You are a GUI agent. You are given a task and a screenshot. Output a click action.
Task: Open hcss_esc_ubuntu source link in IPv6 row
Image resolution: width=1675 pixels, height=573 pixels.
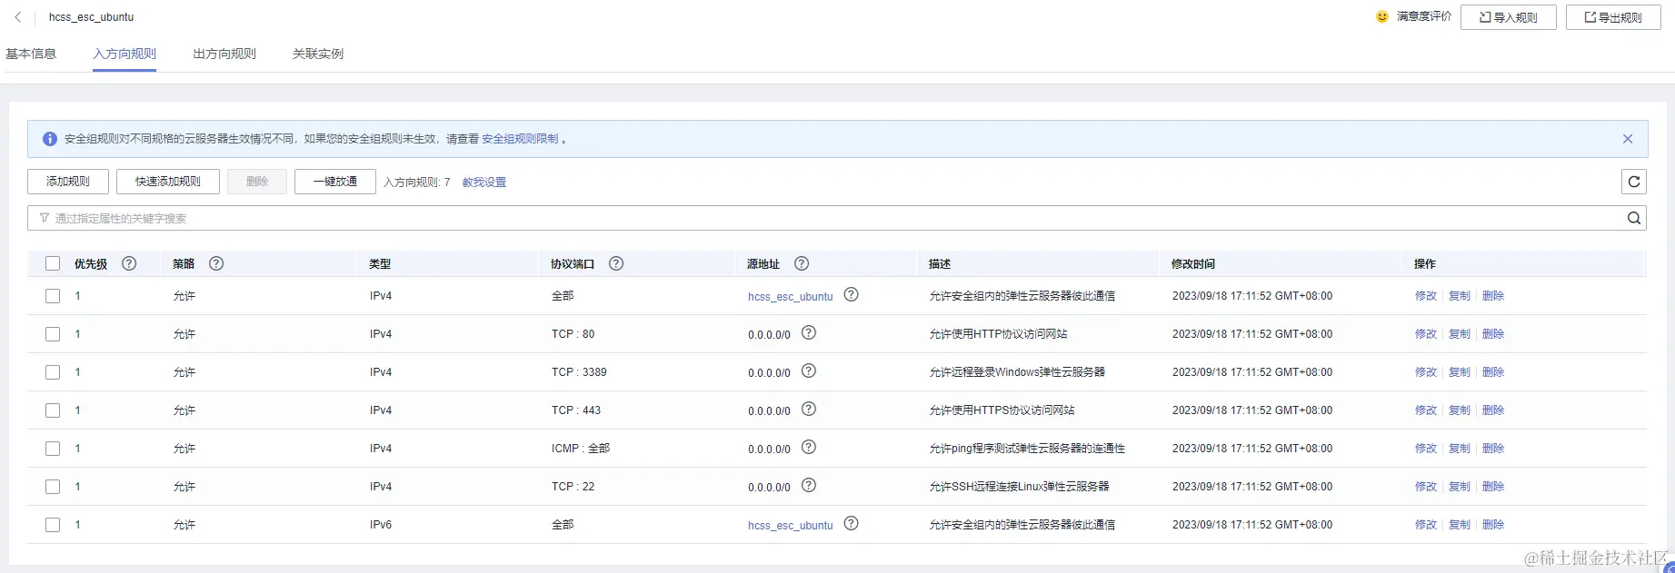(x=791, y=526)
